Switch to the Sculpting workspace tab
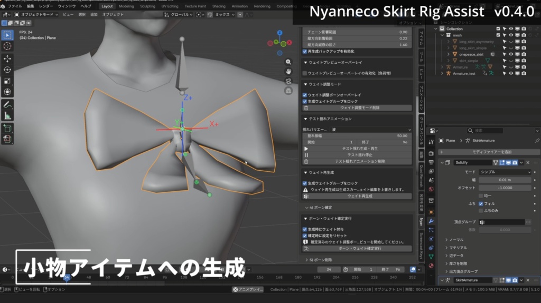 (147, 6)
